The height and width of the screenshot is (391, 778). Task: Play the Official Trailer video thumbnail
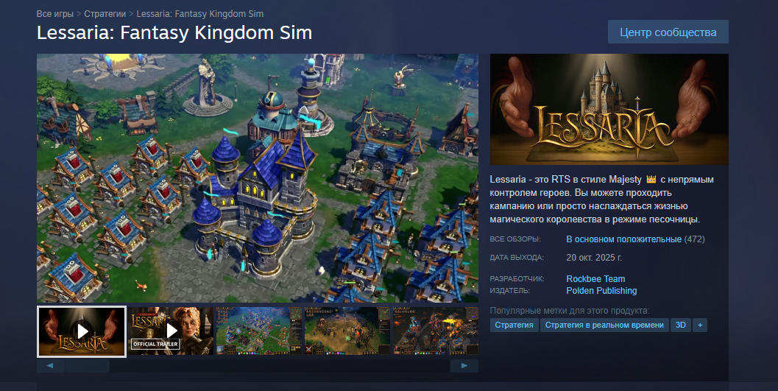point(171,331)
